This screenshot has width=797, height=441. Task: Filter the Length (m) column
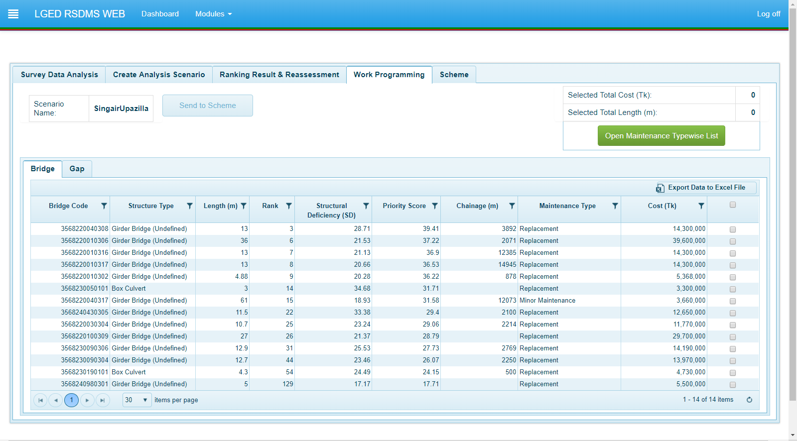coord(244,206)
